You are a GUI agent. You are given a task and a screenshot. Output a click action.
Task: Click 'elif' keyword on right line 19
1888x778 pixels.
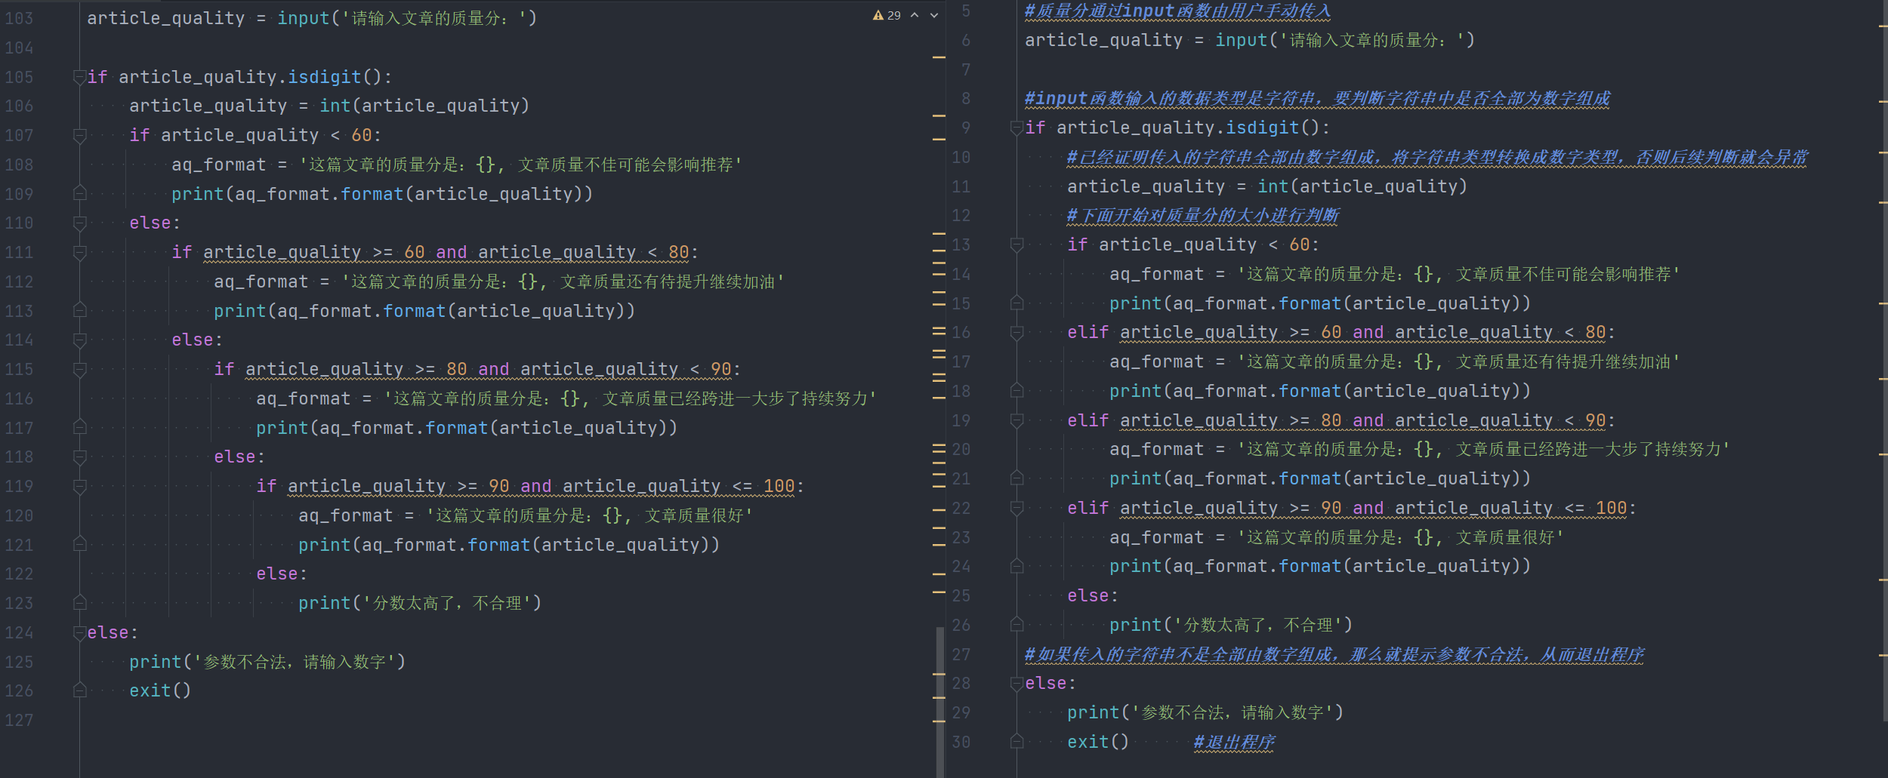(1087, 420)
